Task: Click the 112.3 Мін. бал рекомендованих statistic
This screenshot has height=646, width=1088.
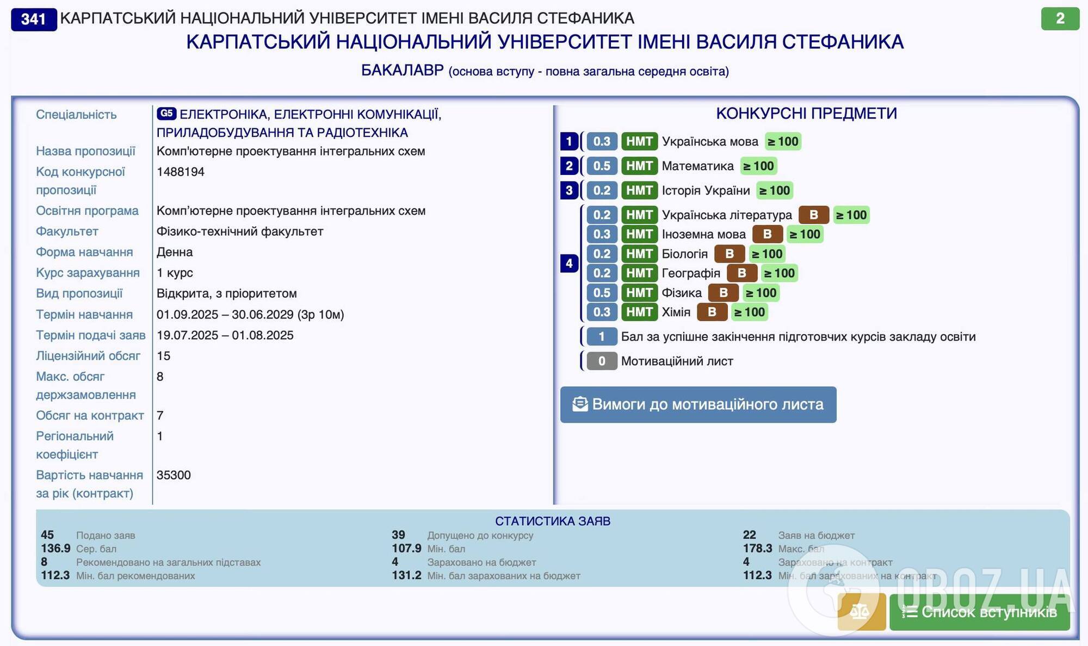Action: (118, 575)
